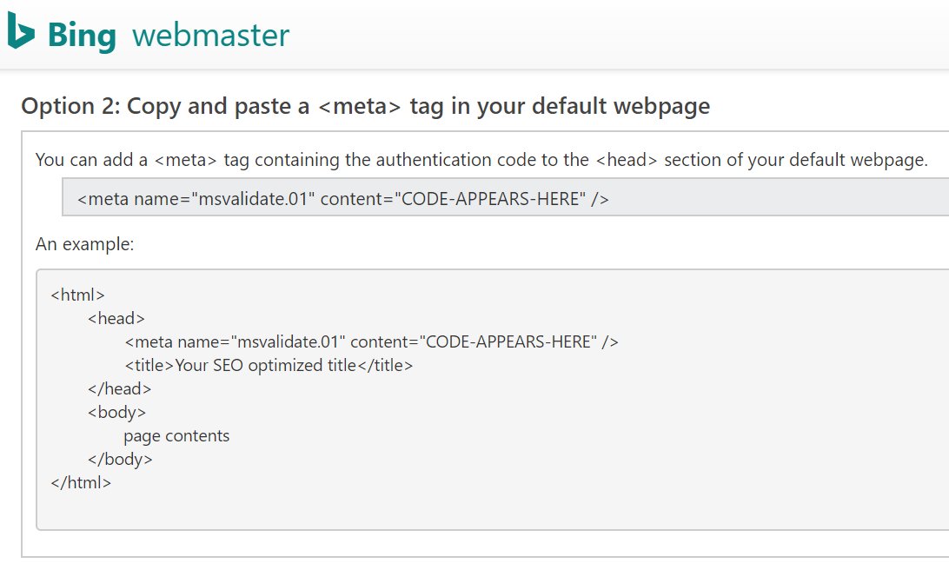Click the opening <html> line in example
949x570 pixels.
click(78, 295)
